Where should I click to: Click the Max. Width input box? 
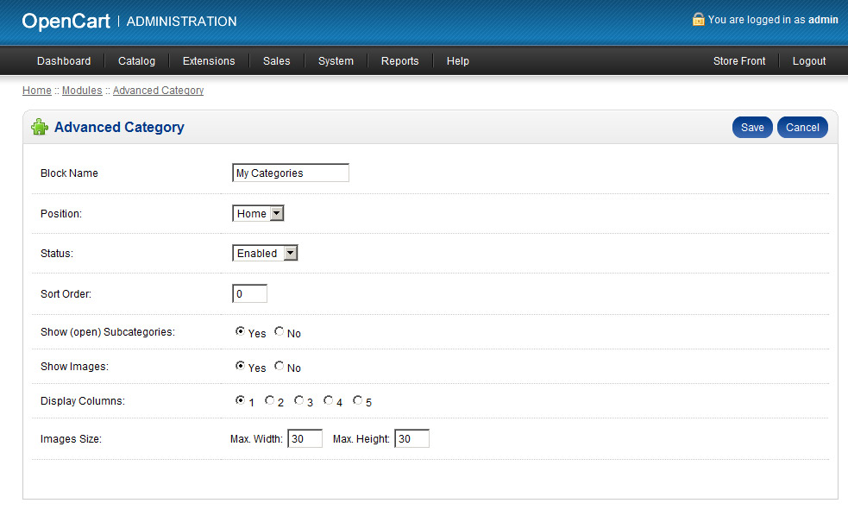point(305,438)
